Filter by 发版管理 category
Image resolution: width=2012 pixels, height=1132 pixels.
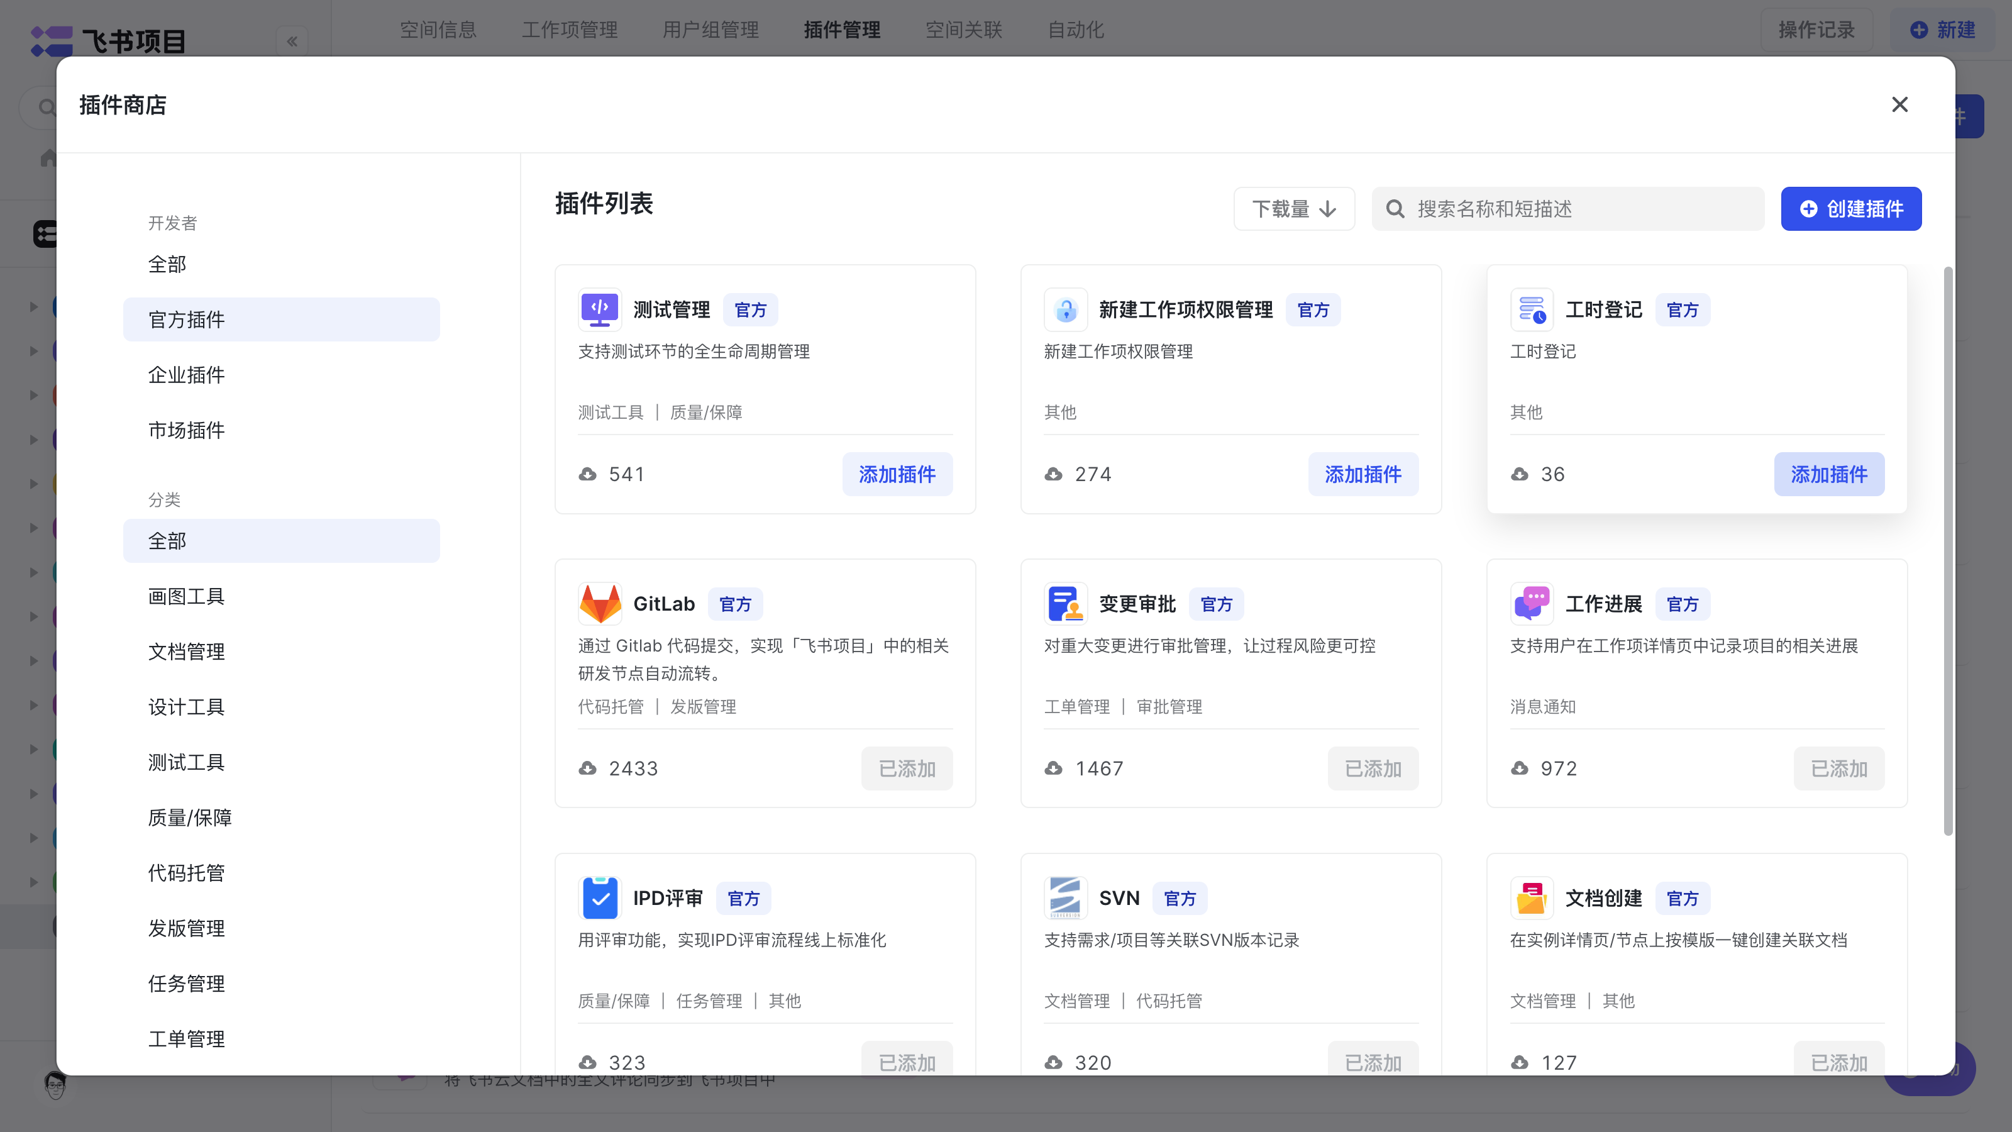281,928
